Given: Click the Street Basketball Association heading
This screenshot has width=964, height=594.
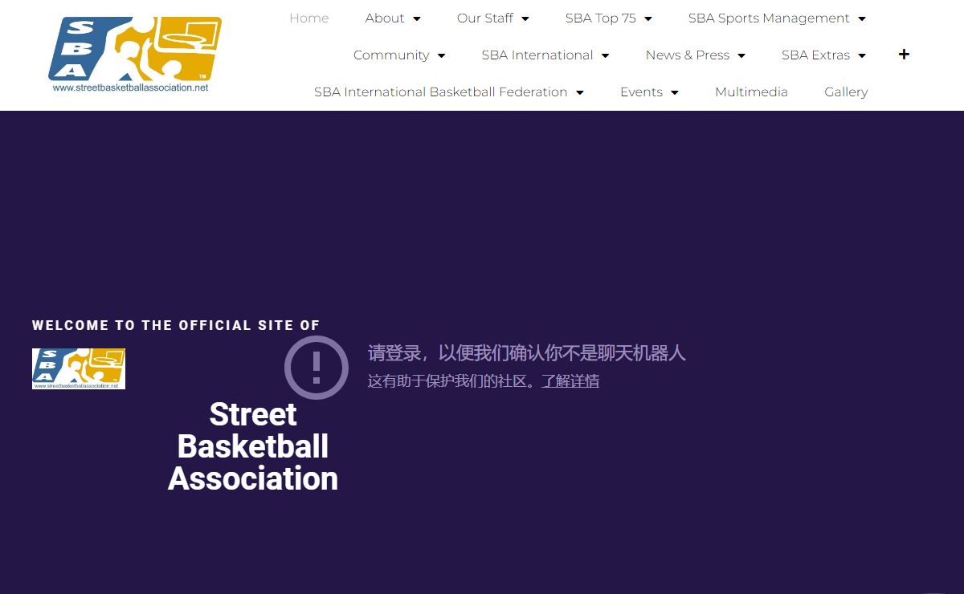Looking at the screenshot, I should click(253, 446).
